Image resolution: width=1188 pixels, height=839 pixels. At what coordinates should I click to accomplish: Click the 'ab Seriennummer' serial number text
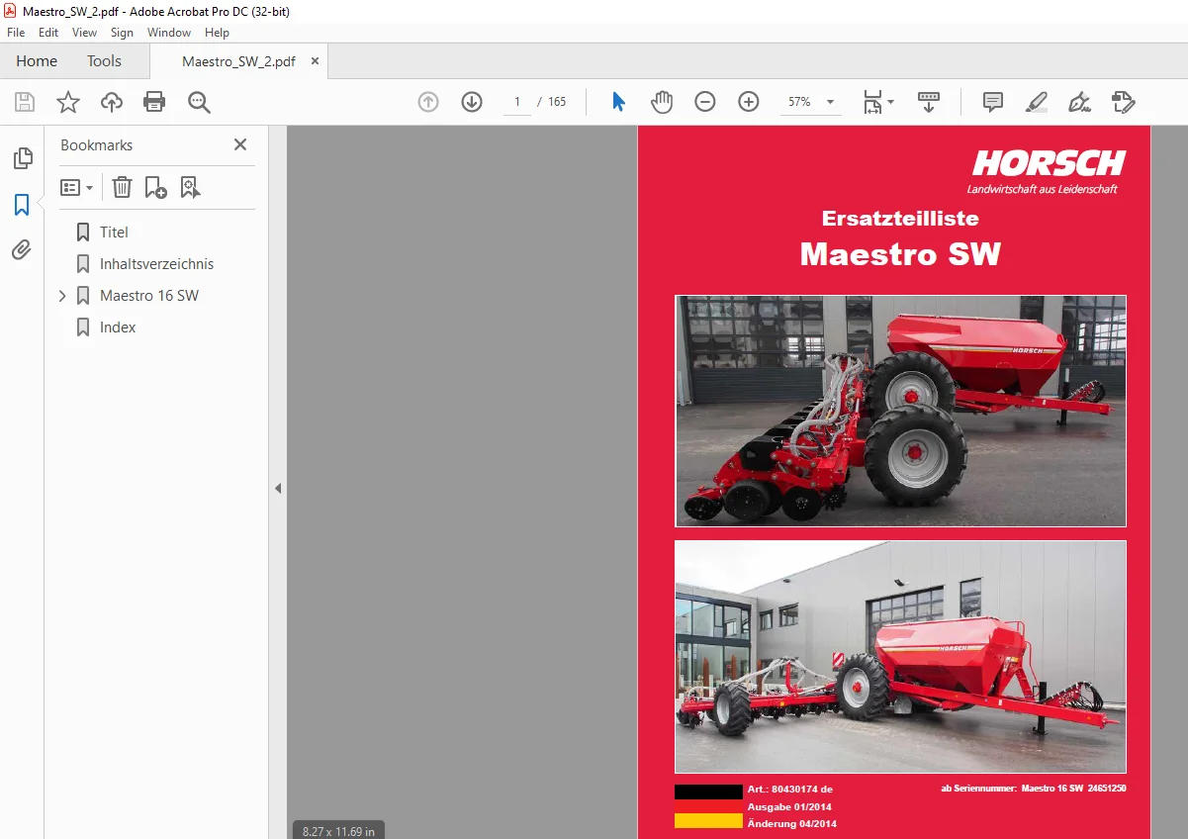coord(1034,789)
